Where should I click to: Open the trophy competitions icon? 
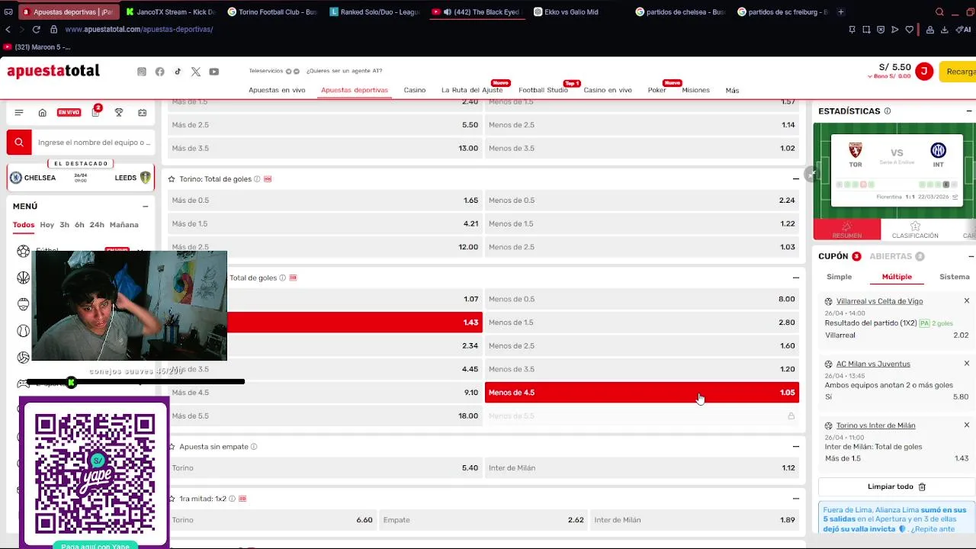coord(119,112)
